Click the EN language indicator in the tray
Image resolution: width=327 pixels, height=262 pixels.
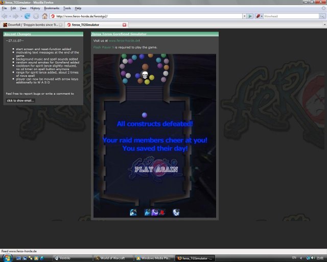294,258
